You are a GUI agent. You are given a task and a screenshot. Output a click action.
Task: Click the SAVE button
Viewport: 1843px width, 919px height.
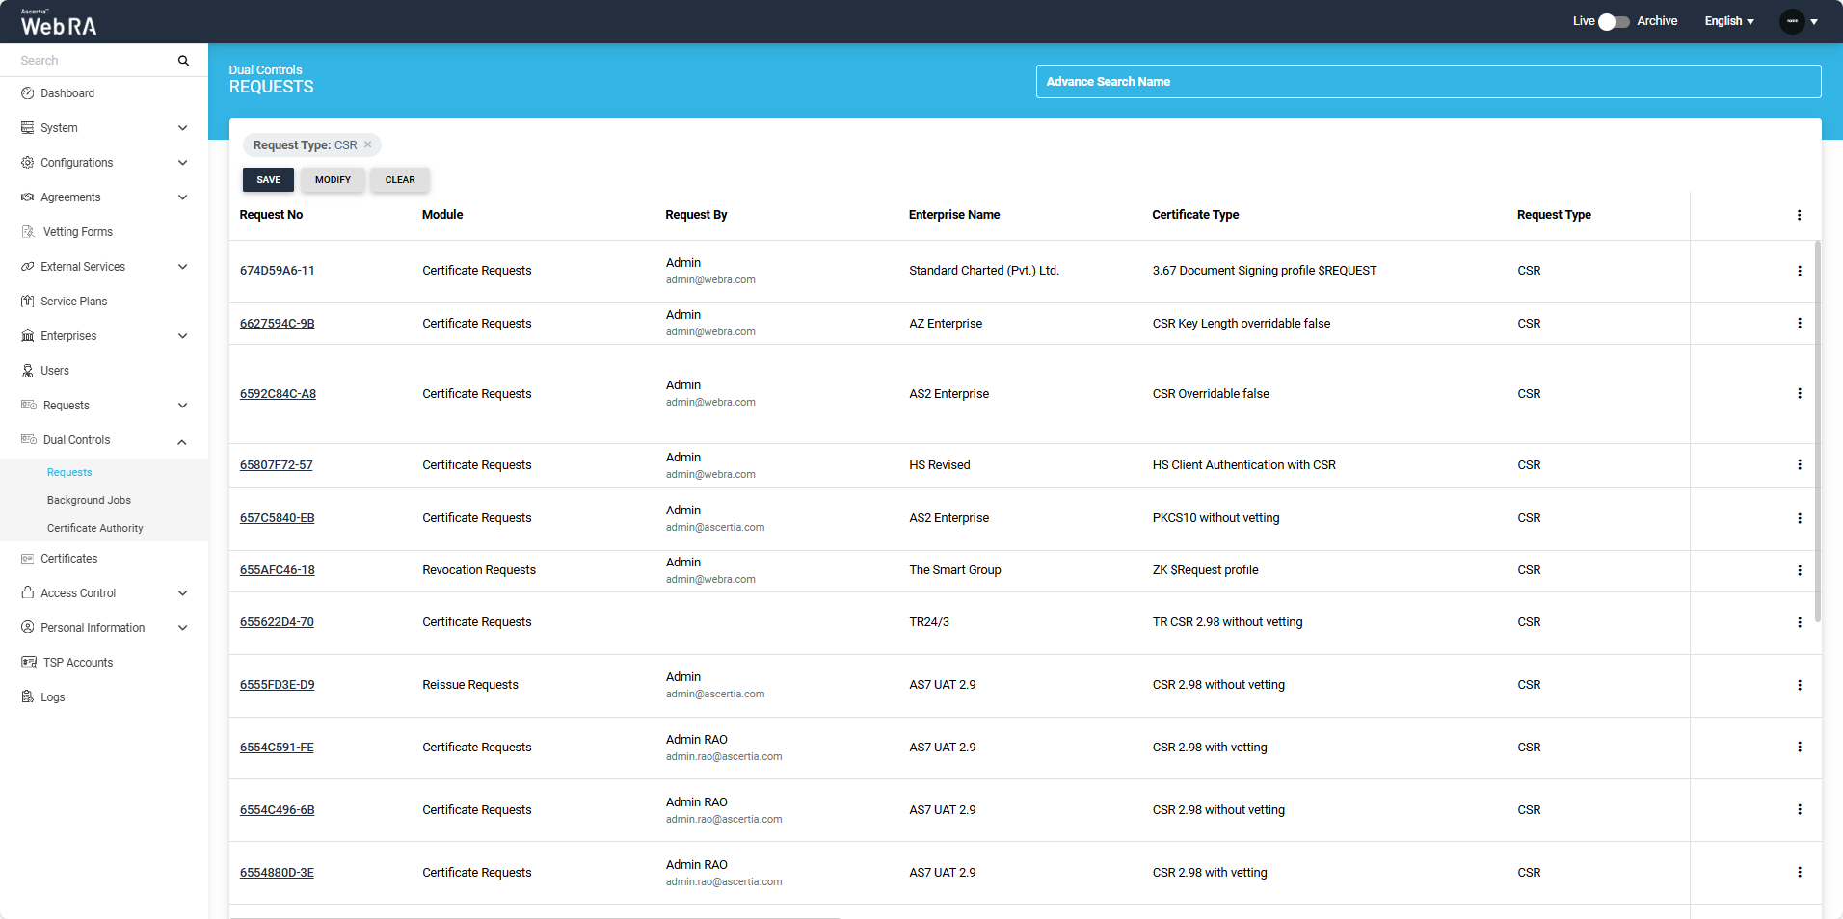tap(268, 180)
